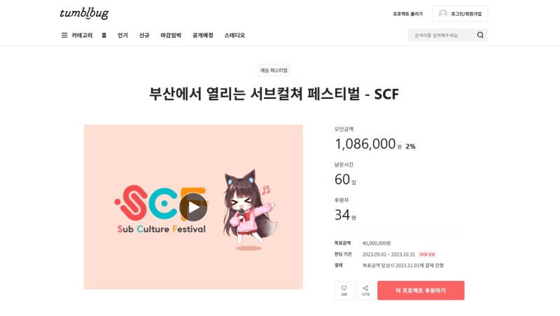
Task: Play the SCF project video
Action: [193, 207]
